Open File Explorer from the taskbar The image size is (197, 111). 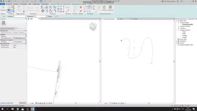tap(13, 109)
